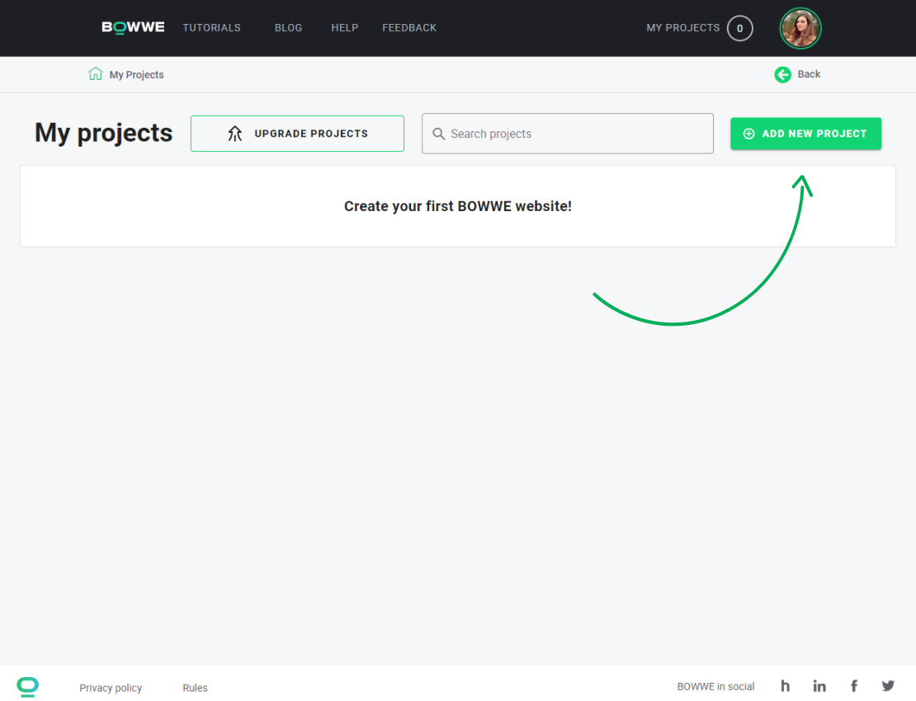The width and height of the screenshot is (916, 701).
Task: Open the My Projects breadcrumb link
Action: 137,75
